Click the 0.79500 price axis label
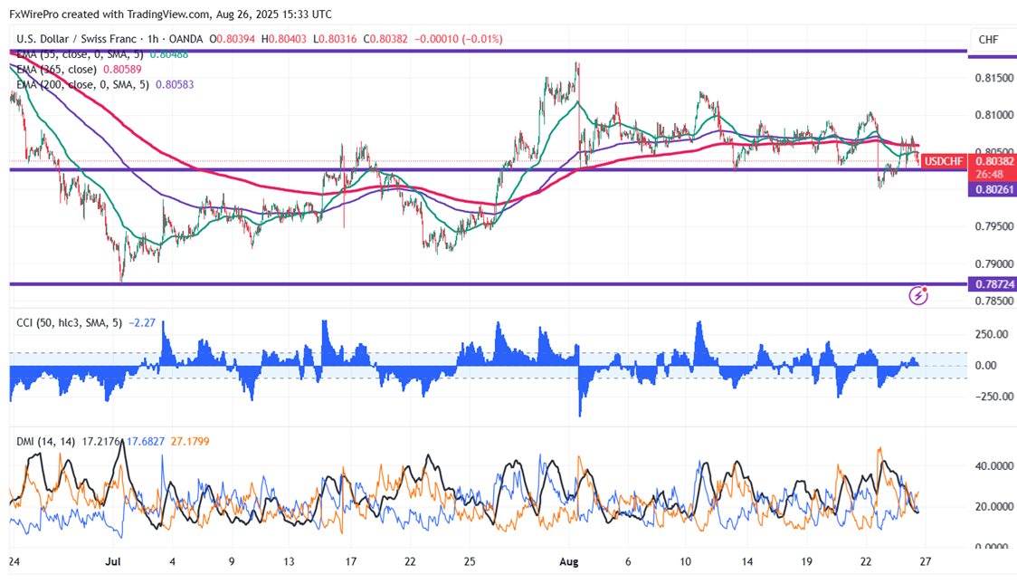 (994, 226)
